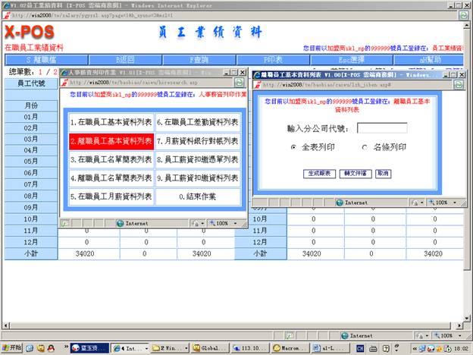
Task: Select the 全表列印 radio option
Action: click(x=294, y=147)
